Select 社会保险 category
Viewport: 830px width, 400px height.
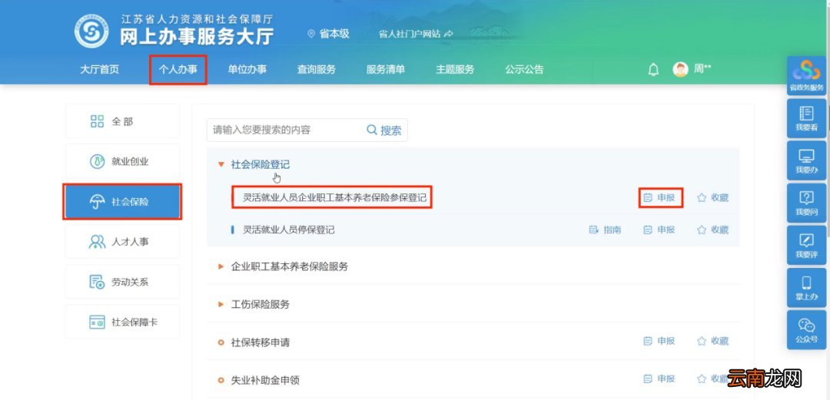pos(122,202)
